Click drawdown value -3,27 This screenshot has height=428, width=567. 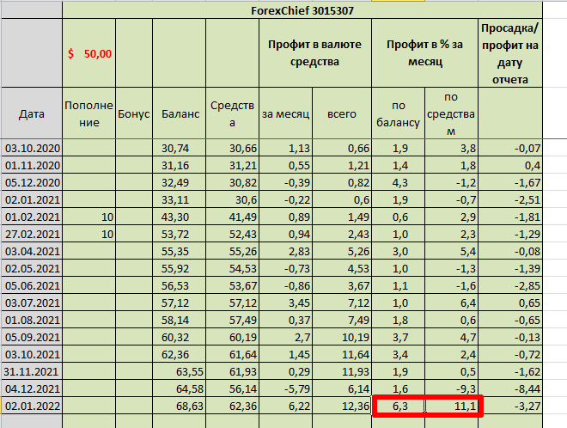pyautogui.click(x=509, y=406)
